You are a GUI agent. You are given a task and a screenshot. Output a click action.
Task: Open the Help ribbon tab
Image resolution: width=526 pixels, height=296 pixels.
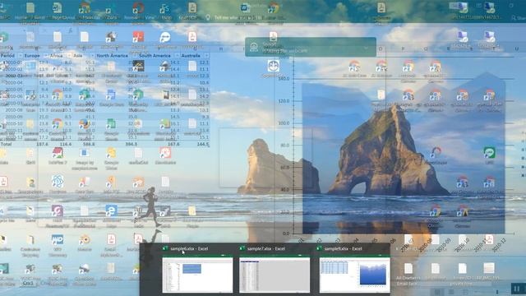coord(166,17)
